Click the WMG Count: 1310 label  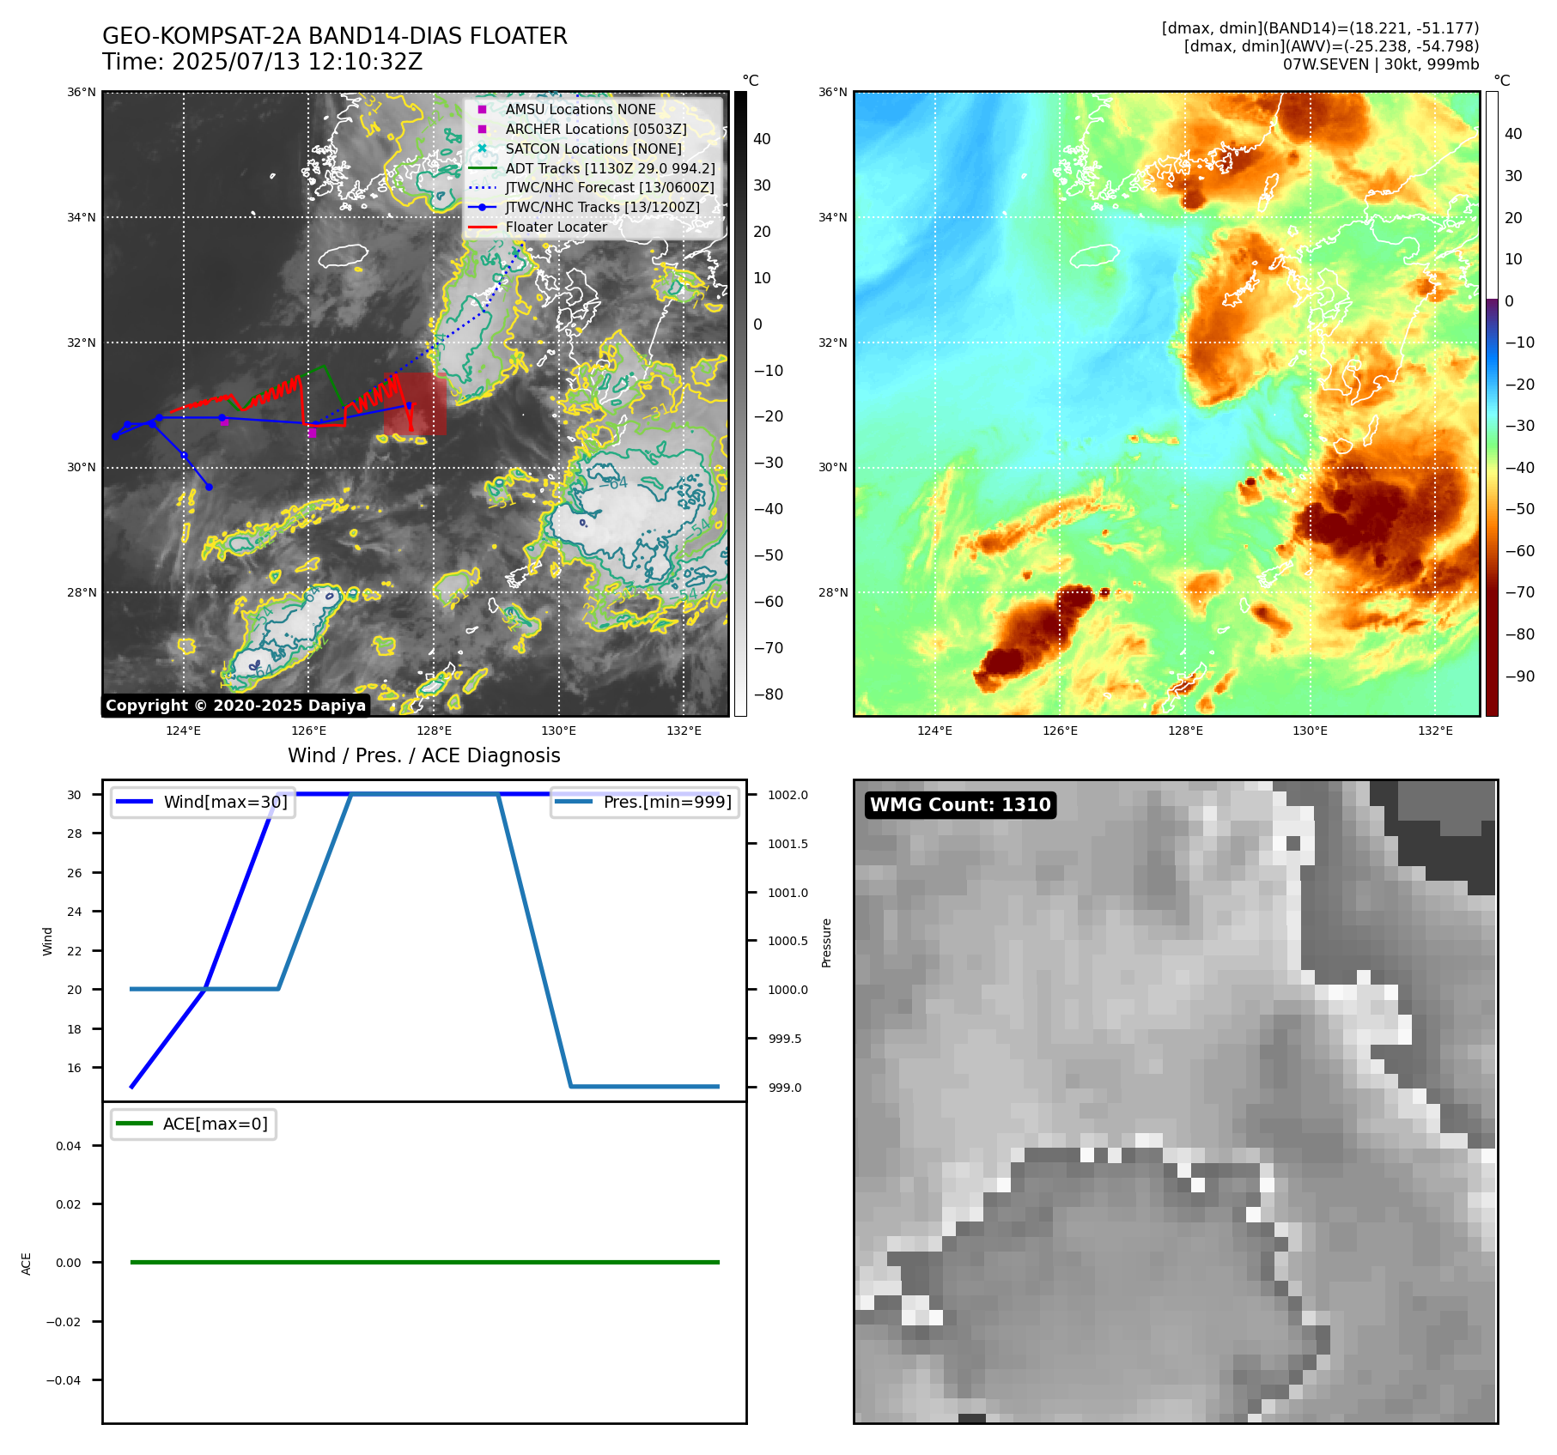pyautogui.click(x=960, y=805)
